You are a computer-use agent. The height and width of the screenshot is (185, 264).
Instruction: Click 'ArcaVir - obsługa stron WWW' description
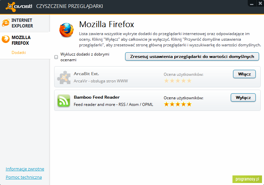(x=101, y=81)
